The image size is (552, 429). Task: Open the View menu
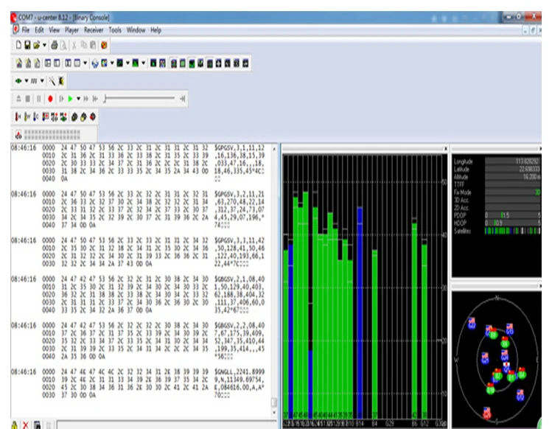(55, 30)
